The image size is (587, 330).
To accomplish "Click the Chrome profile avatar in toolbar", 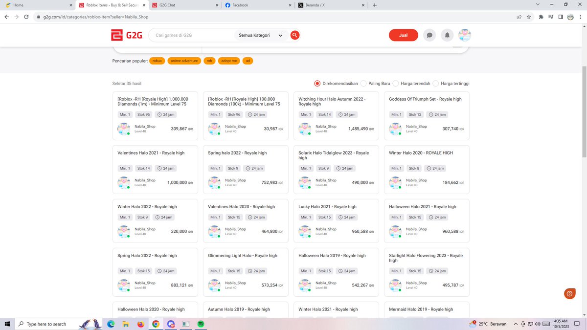I will [x=570, y=17].
